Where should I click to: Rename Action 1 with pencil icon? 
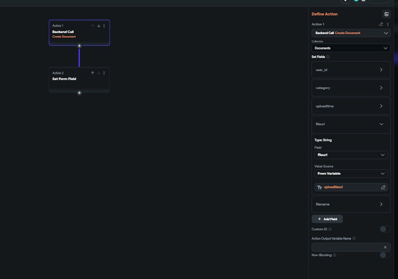[381, 24]
